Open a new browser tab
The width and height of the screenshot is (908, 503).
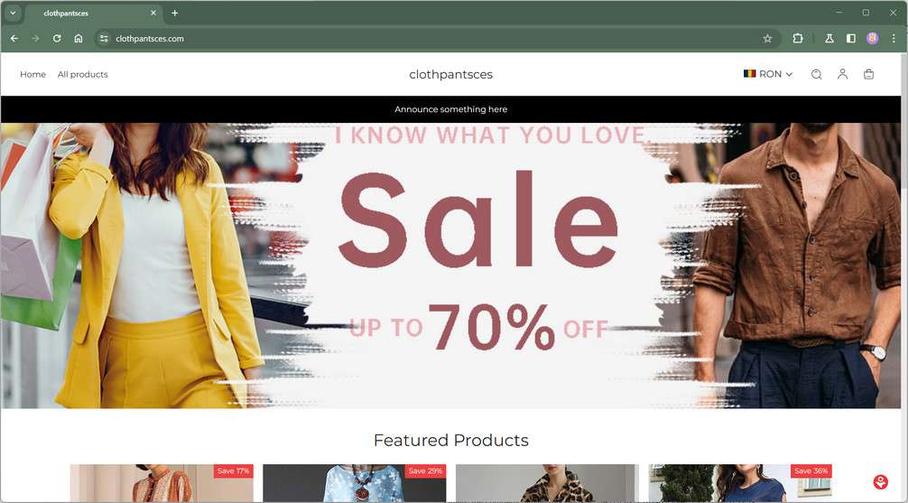point(174,13)
